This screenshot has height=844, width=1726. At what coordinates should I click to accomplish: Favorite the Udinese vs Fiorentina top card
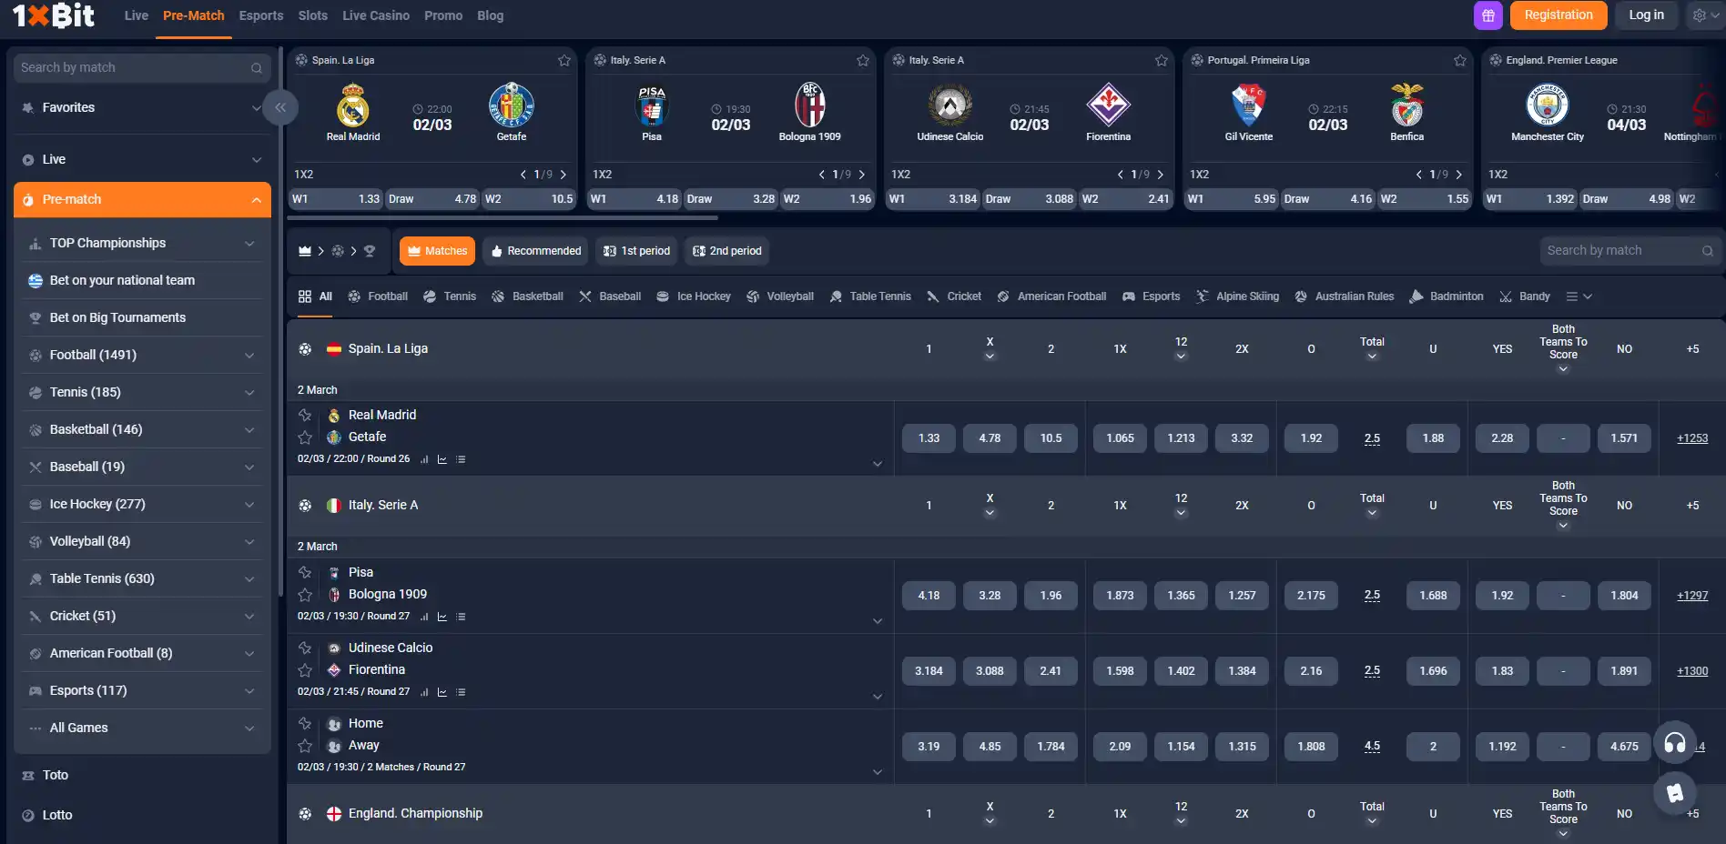coord(1162,60)
